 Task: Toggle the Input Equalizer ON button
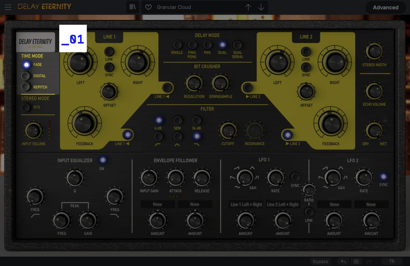[x=102, y=160]
